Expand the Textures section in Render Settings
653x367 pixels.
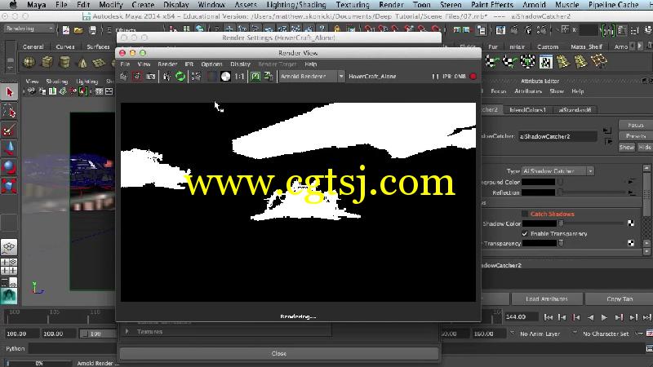pos(127,332)
